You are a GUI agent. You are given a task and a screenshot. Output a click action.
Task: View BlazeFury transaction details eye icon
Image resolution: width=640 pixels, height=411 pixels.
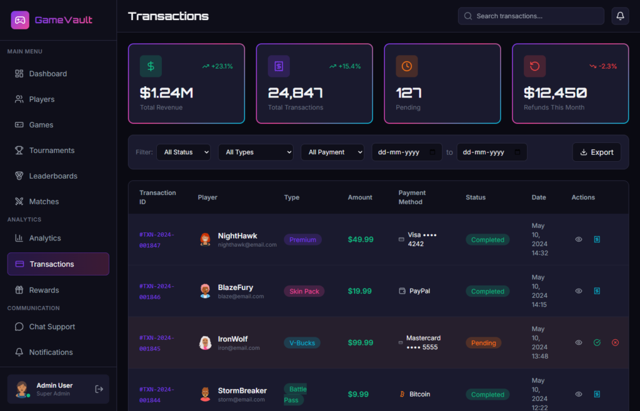(x=578, y=291)
